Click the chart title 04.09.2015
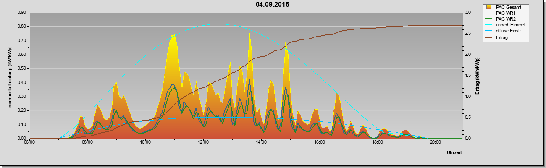The height and width of the screenshot is (168, 546). coord(273,5)
